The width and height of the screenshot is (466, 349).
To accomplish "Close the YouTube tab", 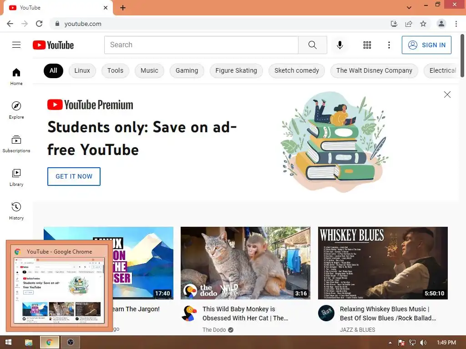I will 106,8.
